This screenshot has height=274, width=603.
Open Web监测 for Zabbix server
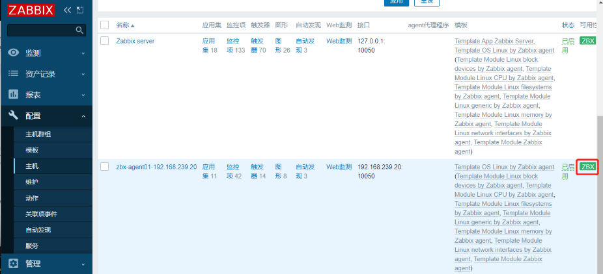[x=339, y=41]
